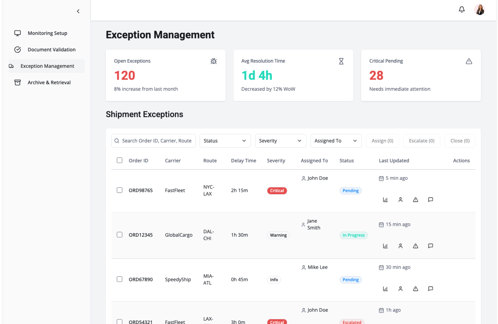
Task: Open Archive & Retrieval menu item
Action: tap(49, 83)
